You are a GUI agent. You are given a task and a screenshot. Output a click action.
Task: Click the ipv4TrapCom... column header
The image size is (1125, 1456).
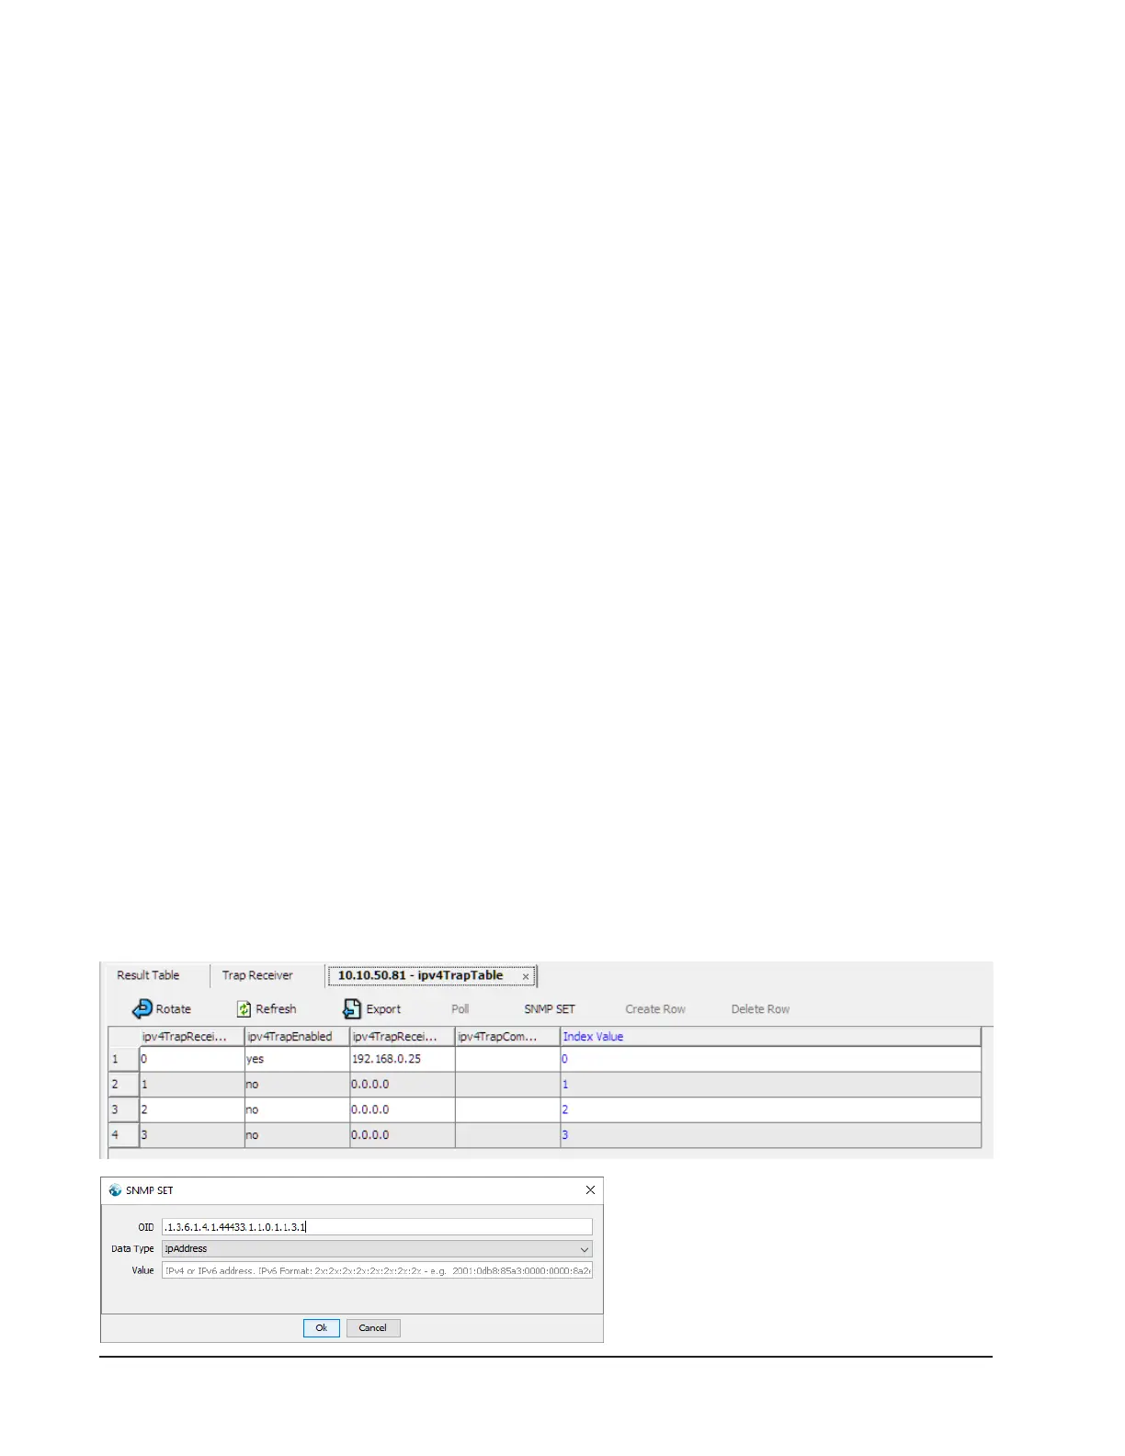(507, 1037)
